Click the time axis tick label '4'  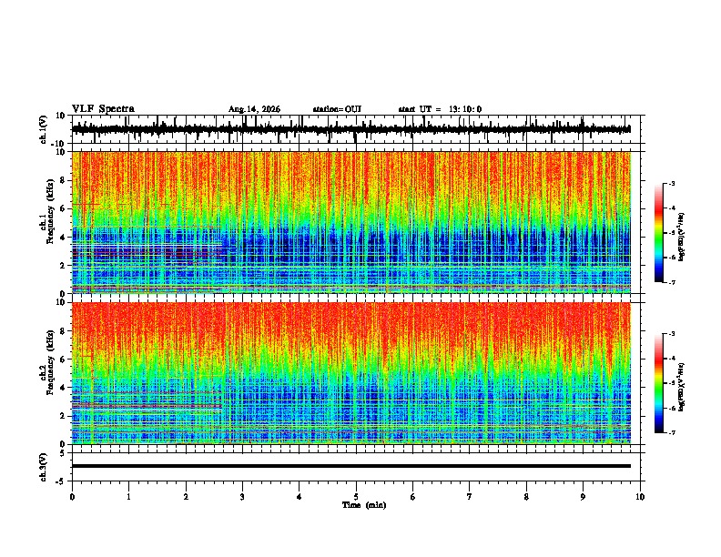pos(300,497)
